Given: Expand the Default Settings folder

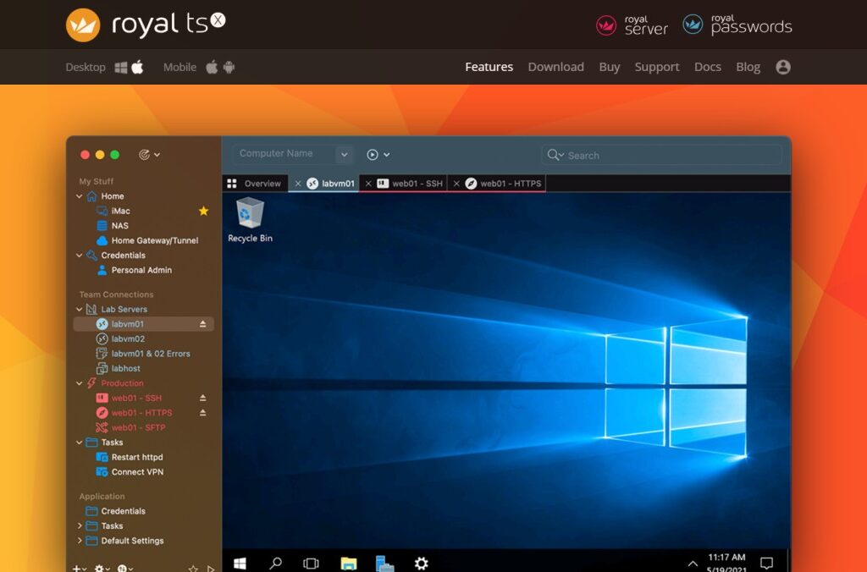Looking at the screenshot, I should (79, 541).
